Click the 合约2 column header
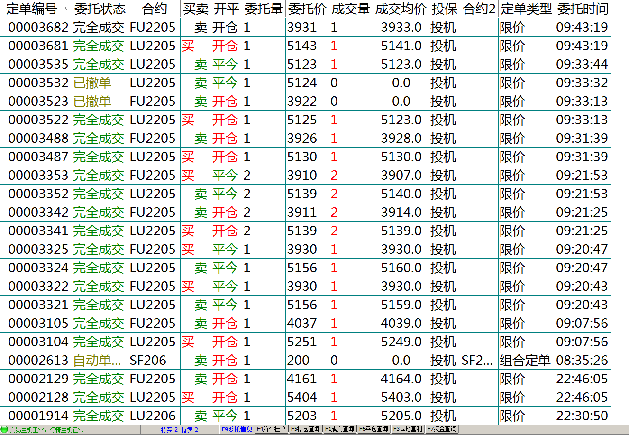The image size is (629, 435). coord(479,9)
